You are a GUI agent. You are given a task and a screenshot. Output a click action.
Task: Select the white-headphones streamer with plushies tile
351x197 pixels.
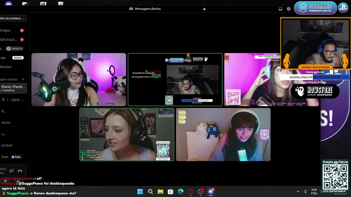tap(223, 134)
